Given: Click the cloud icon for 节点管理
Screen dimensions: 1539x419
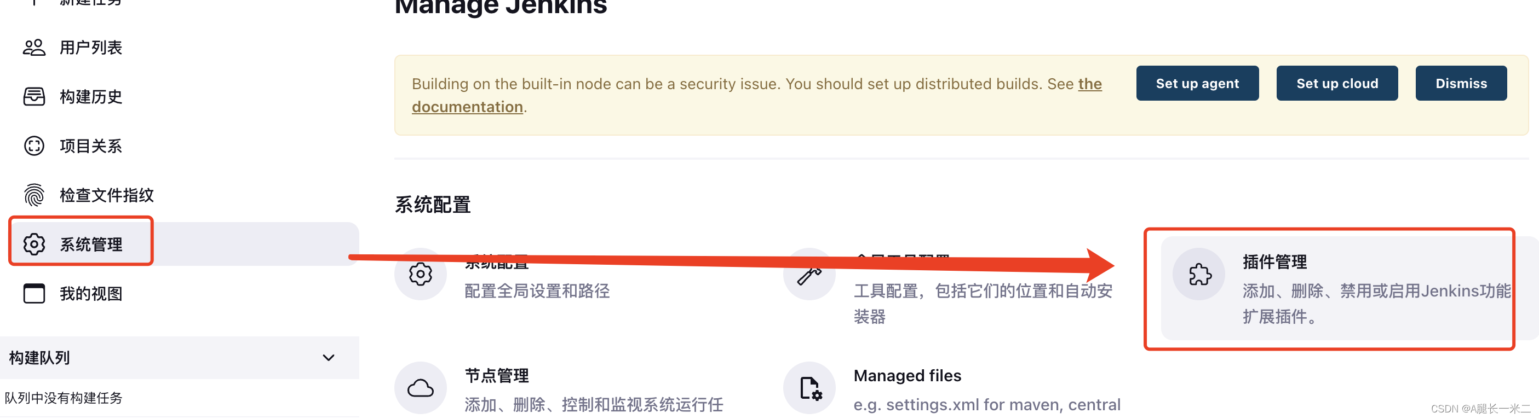Looking at the screenshot, I should tap(421, 388).
